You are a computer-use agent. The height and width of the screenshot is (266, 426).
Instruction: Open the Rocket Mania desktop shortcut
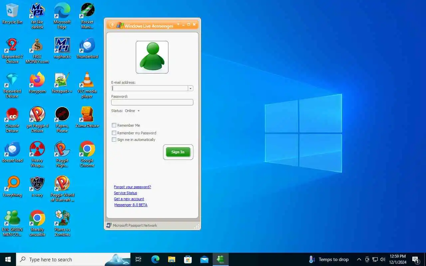[87, 16]
